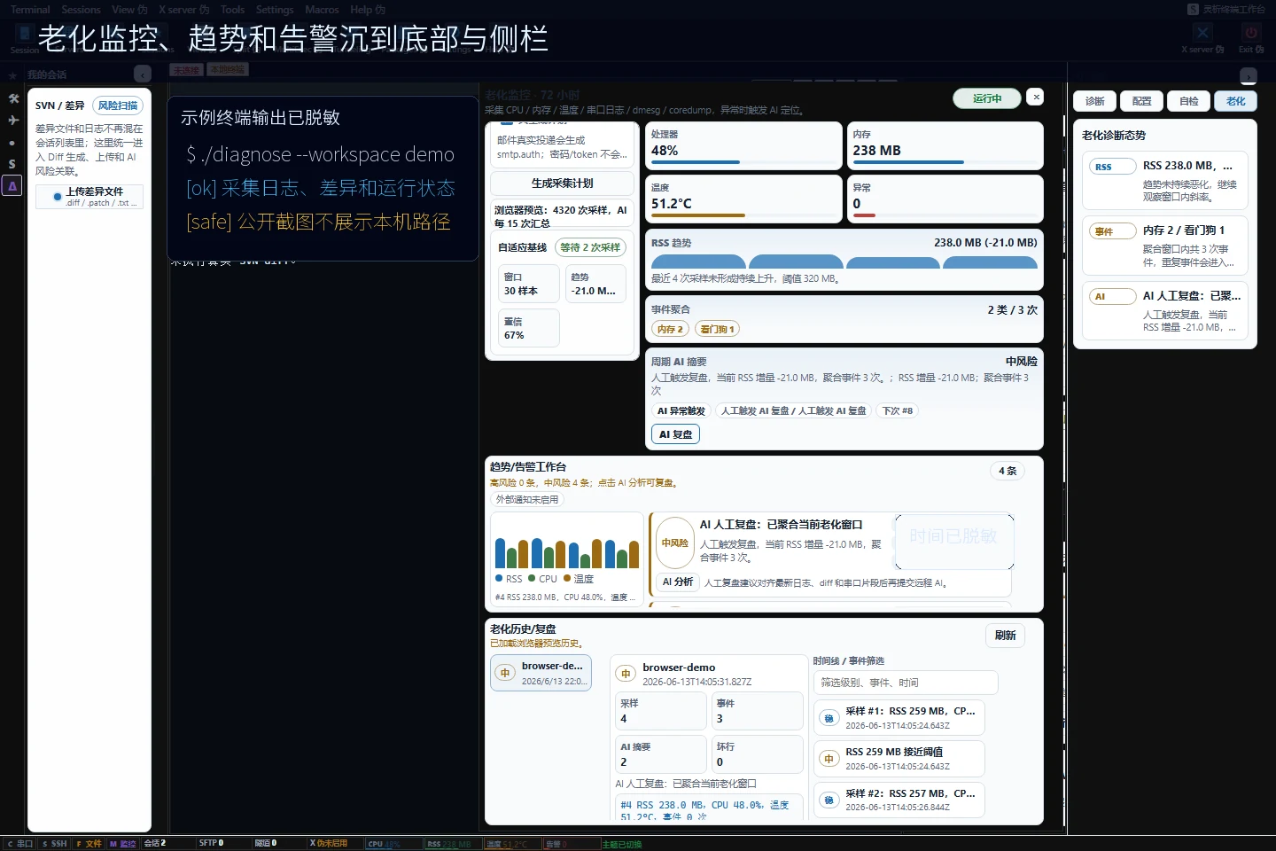Open the Terminal menu
This screenshot has height=851, width=1276.
pyautogui.click(x=30, y=10)
